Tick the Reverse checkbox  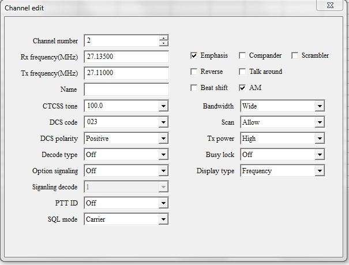(194, 72)
